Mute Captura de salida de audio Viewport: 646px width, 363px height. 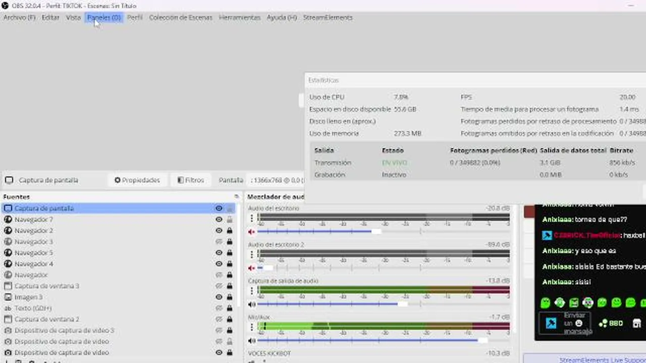pyautogui.click(x=251, y=304)
